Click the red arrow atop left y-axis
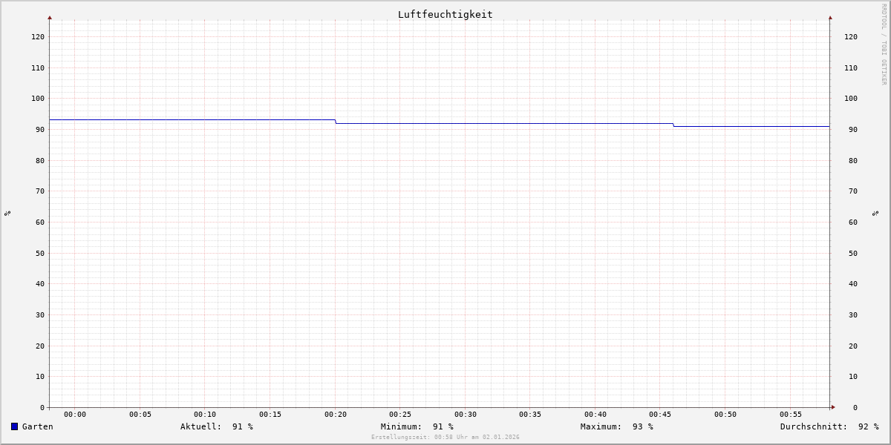This screenshot has width=891, height=445. (50, 17)
